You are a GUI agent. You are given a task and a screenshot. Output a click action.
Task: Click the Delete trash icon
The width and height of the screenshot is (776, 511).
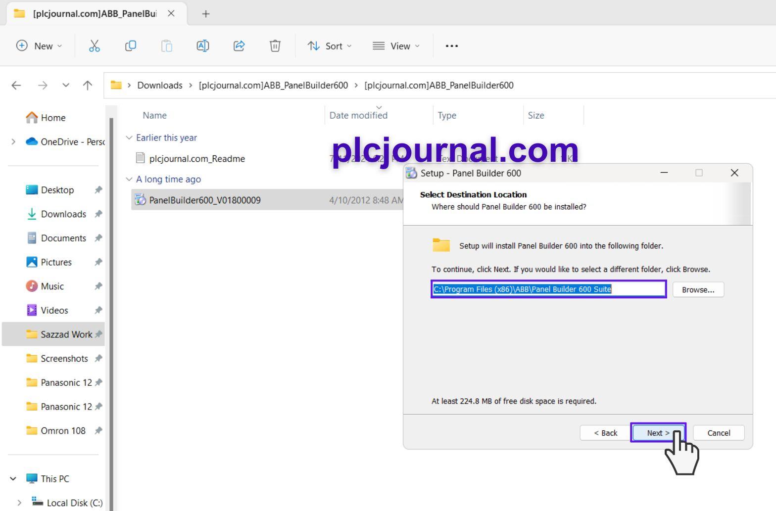(275, 46)
